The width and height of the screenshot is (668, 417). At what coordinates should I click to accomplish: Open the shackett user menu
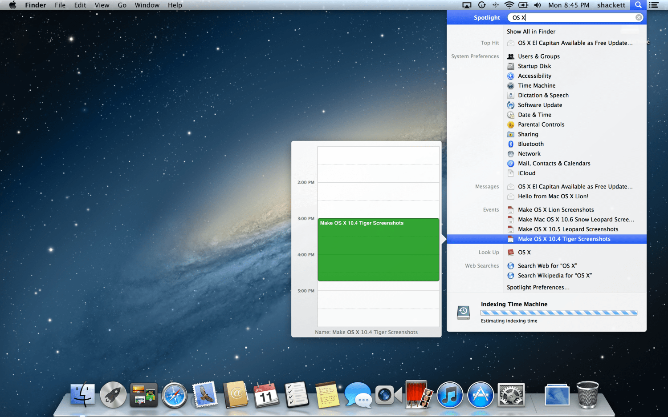click(611, 5)
